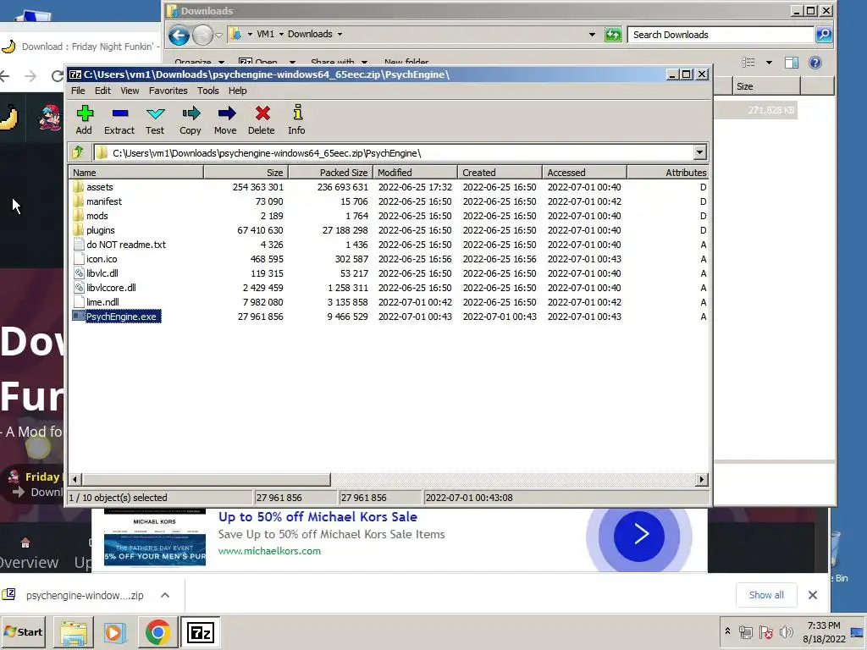
Task: Open the View menu
Action: coord(130,91)
